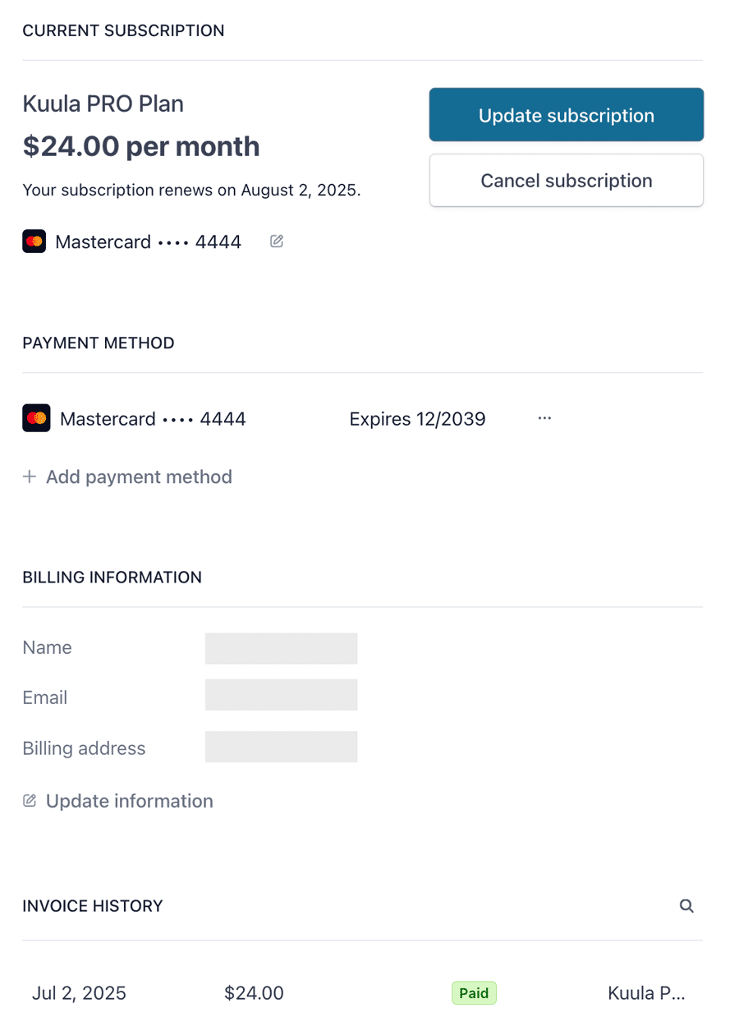Click the redacted Email field value

(x=281, y=695)
